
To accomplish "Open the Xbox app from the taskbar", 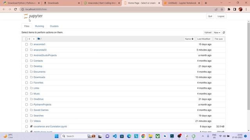I will click(x=157, y=136).
